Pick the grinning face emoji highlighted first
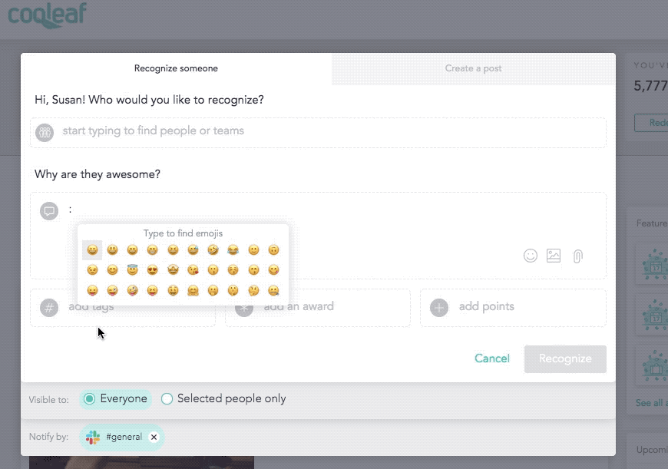Viewport: 668px width, 469px height. pos(92,250)
